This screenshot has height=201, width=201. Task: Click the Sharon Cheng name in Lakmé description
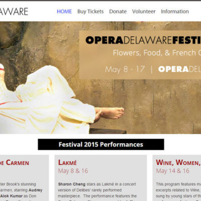(72, 184)
